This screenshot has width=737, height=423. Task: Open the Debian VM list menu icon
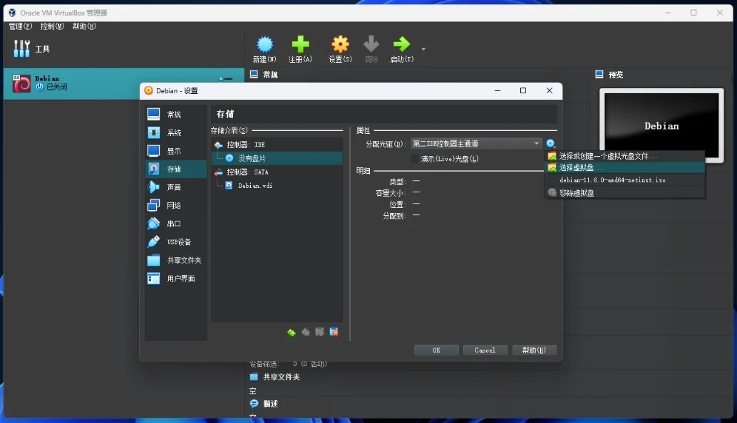pos(226,79)
